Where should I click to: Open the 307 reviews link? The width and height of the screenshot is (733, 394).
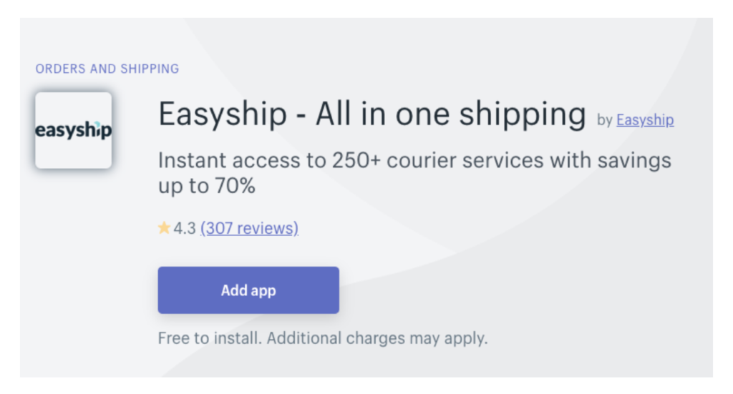click(249, 228)
